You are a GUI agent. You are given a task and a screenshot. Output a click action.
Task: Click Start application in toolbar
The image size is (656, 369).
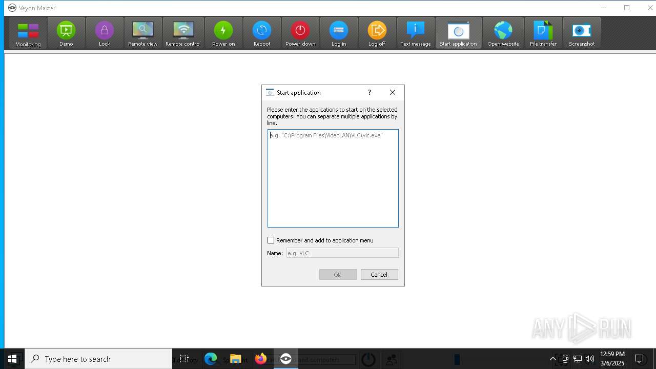click(x=459, y=33)
